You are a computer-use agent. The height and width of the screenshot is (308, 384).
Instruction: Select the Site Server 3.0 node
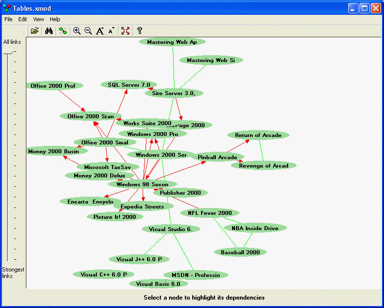point(174,93)
